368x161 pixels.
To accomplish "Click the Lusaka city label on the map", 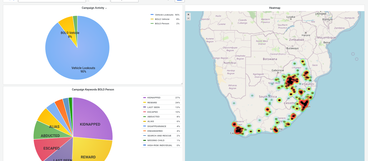I will pos(291,17).
